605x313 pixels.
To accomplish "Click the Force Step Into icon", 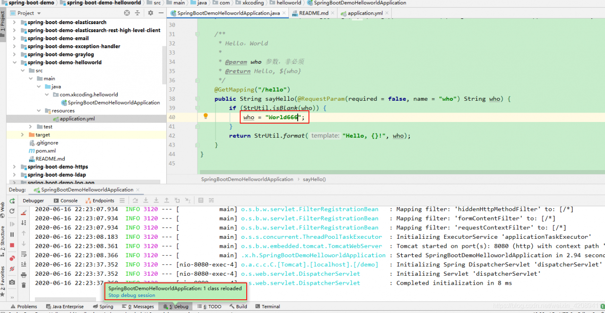I will pyautogui.click(x=156, y=200).
